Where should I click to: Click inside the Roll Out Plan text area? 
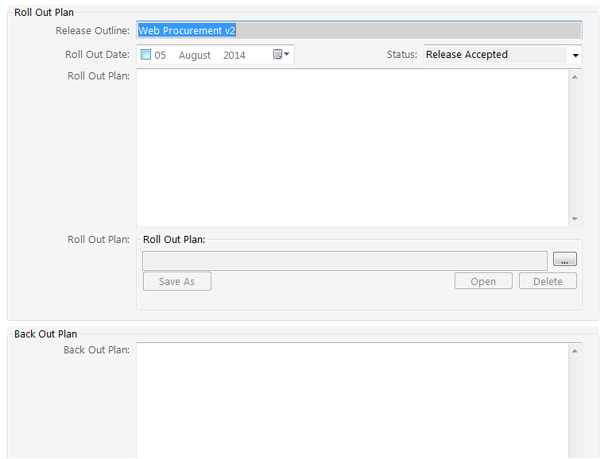(x=352, y=148)
